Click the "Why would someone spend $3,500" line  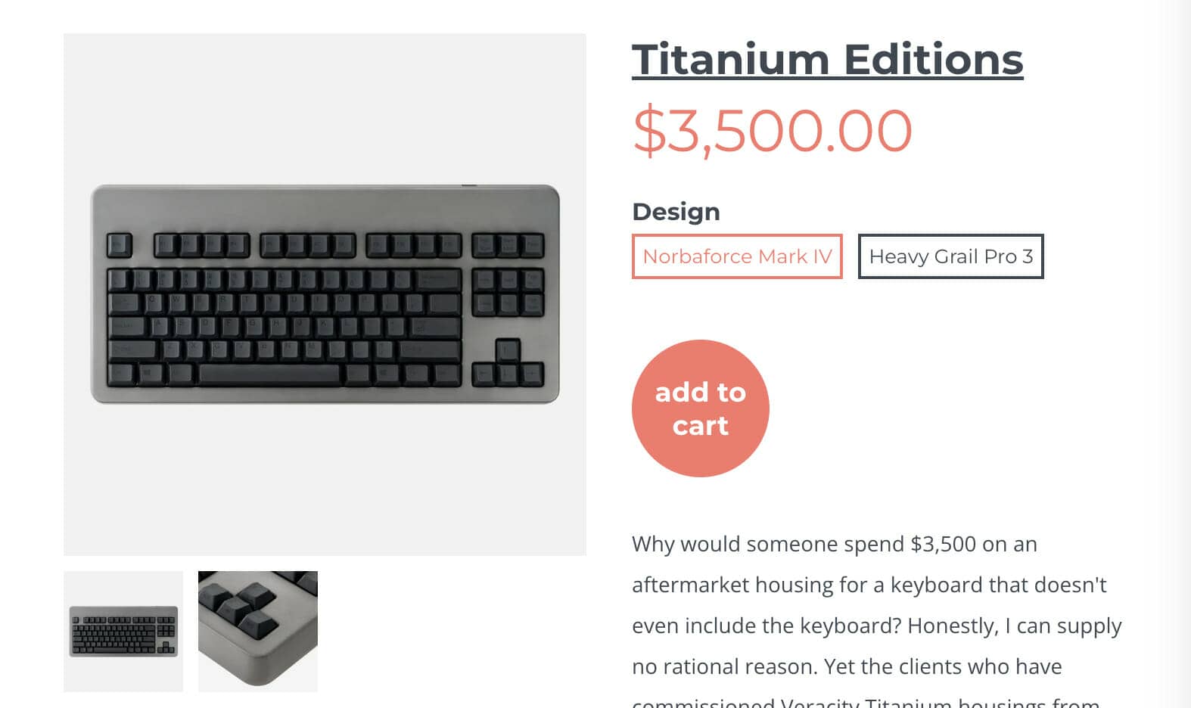[x=834, y=544]
